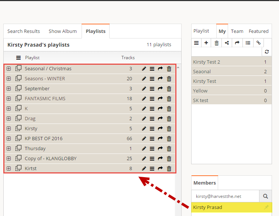Click the bulleted list icon in playlist toolbar
Screen dimensions: 279x216
(248, 43)
